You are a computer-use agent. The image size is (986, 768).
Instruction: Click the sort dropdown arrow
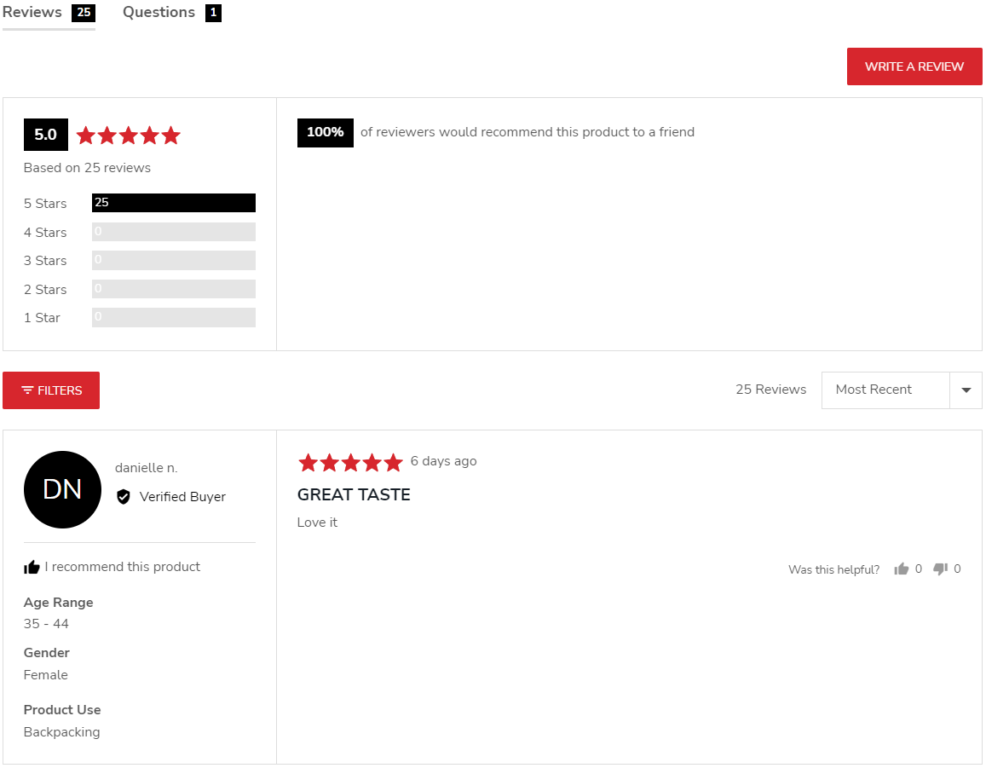tap(966, 390)
